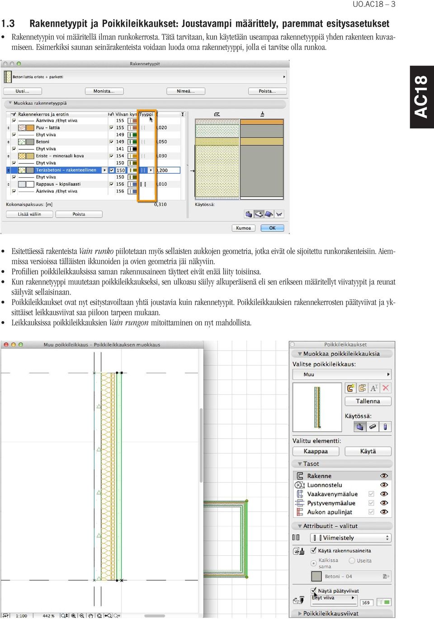Click the slab icon under Käytössä in Rakennetyypit
434x619 pixels.
point(259,214)
